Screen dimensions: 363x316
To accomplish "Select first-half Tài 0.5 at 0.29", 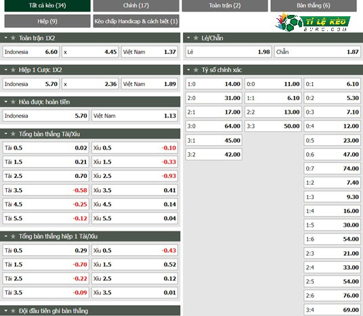I will tap(46, 250).
